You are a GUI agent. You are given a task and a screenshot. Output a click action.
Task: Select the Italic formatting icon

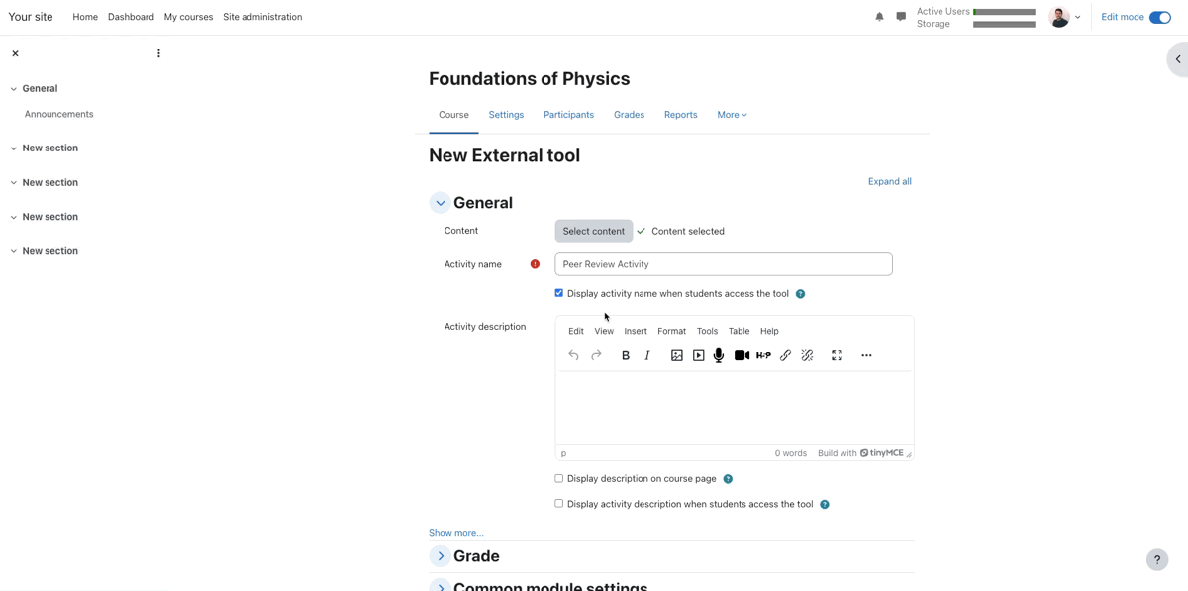(646, 355)
